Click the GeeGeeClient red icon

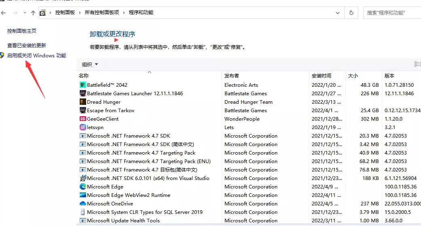coord(83,119)
